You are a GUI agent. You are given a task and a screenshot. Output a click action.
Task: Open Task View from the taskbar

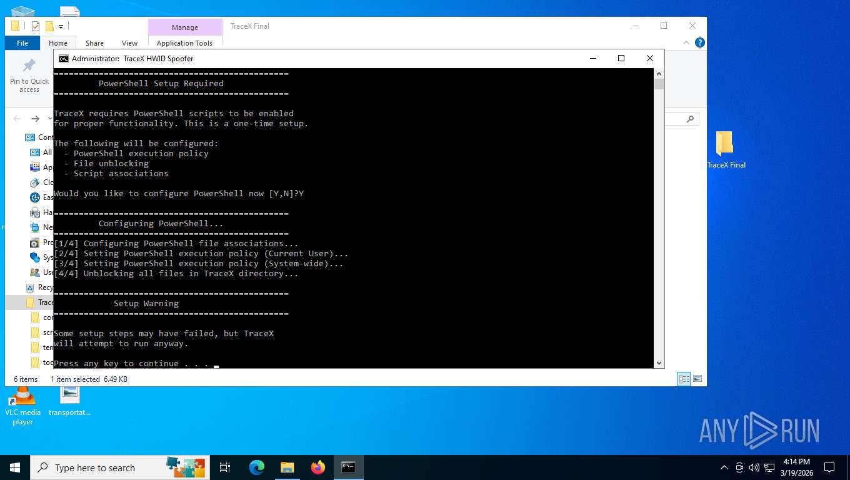click(225, 467)
